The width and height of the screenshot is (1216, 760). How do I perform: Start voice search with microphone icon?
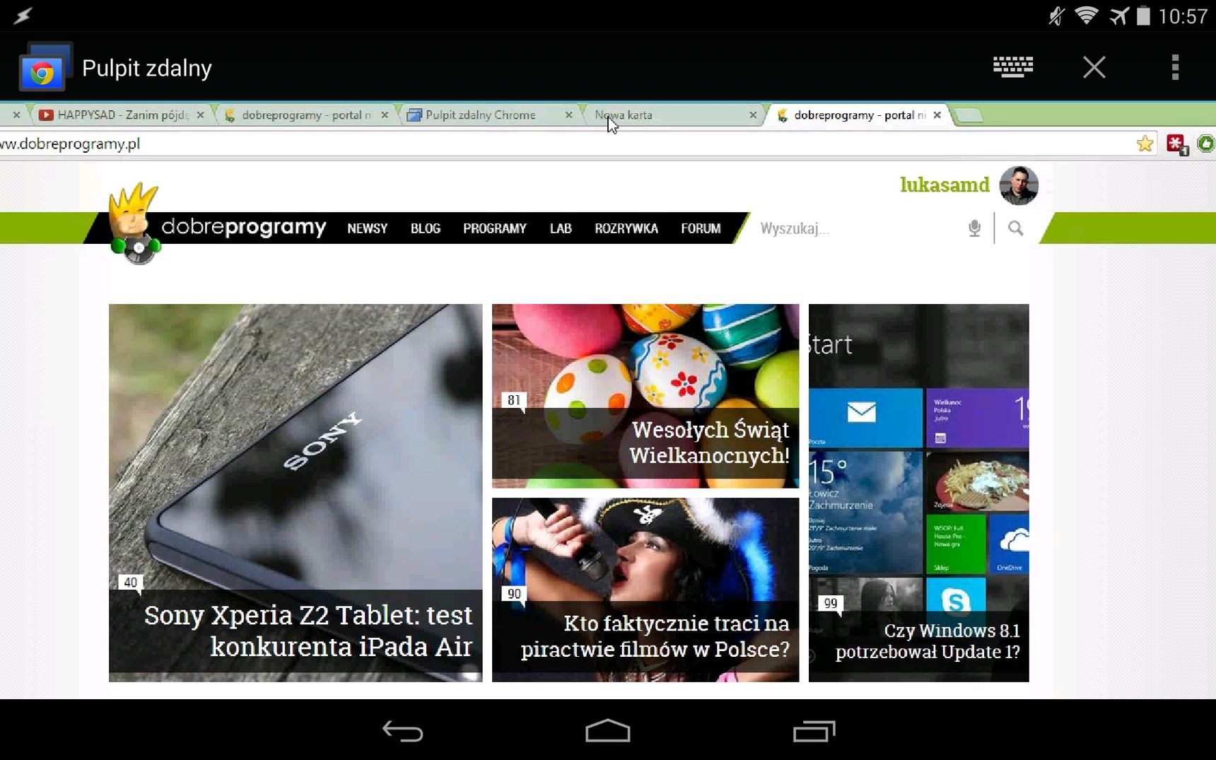tap(974, 228)
